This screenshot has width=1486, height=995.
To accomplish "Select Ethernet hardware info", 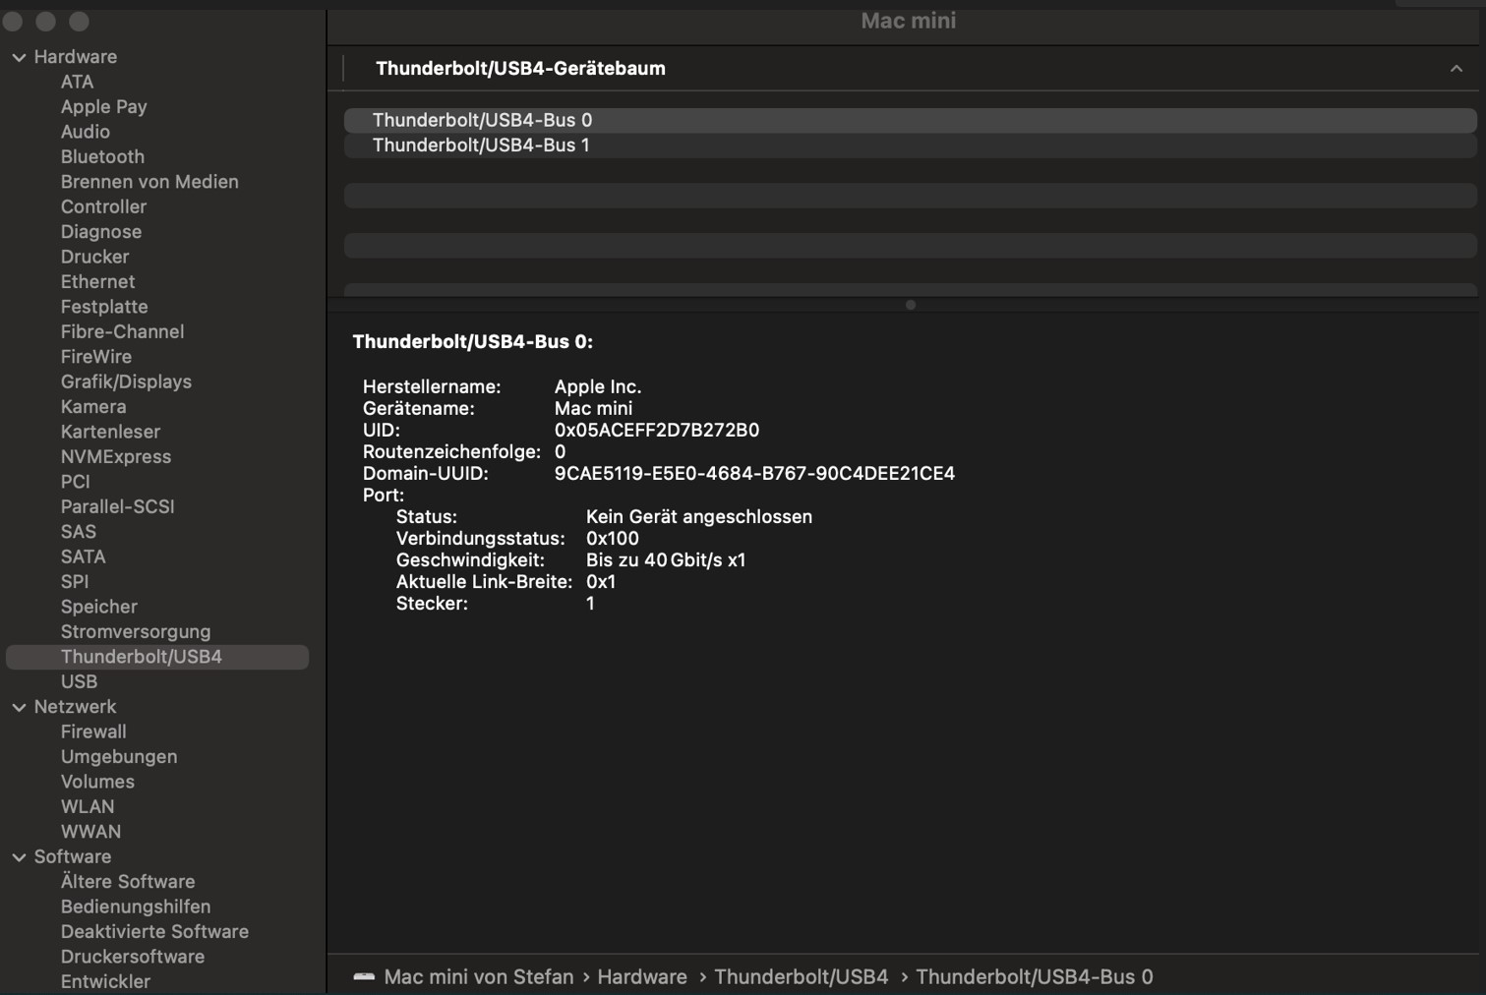I will [x=97, y=282].
